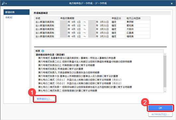Click the eLTAX出力(E)... button

[x=160, y=114]
